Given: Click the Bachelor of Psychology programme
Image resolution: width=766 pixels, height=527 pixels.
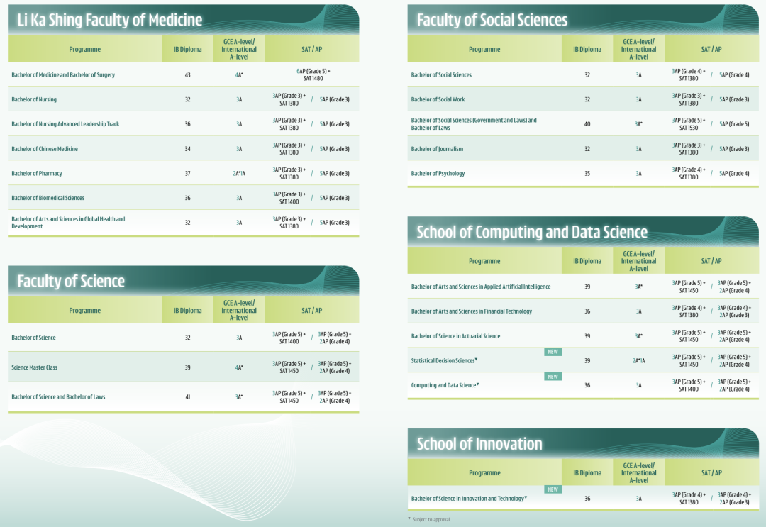Looking at the screenshot, I should [438, 174].
